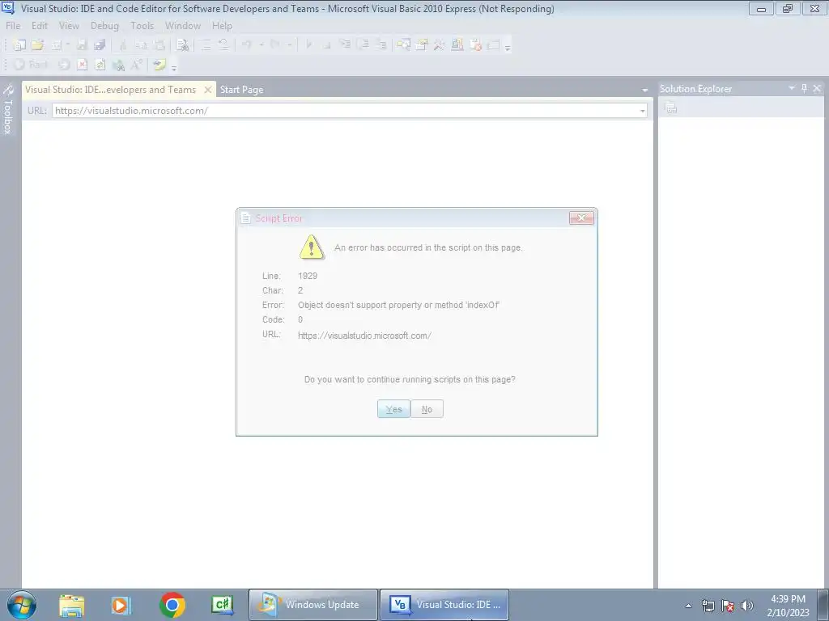Open the Properties Window toolbar icon
The width and height of the screenshot is (829, 621).
(421, 45)
